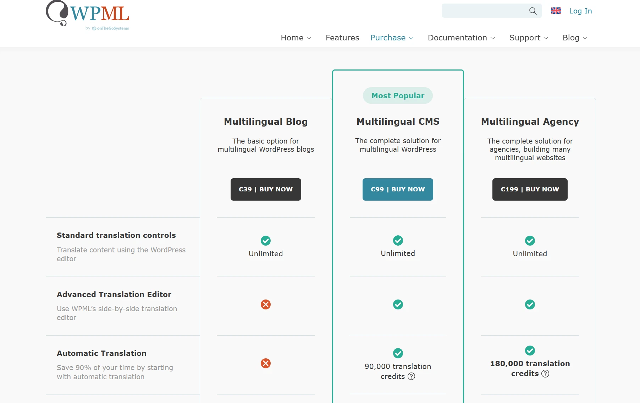The height and width of the screenshot is (403, 640).
Task: Click Unlimited under Multilingual Agency
Action: pos(530,254)
